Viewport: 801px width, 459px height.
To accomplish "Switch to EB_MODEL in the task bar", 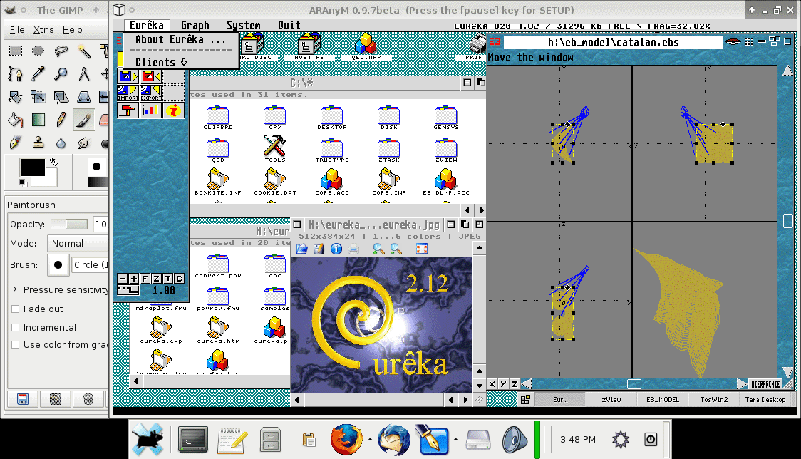I will (663, 400).
